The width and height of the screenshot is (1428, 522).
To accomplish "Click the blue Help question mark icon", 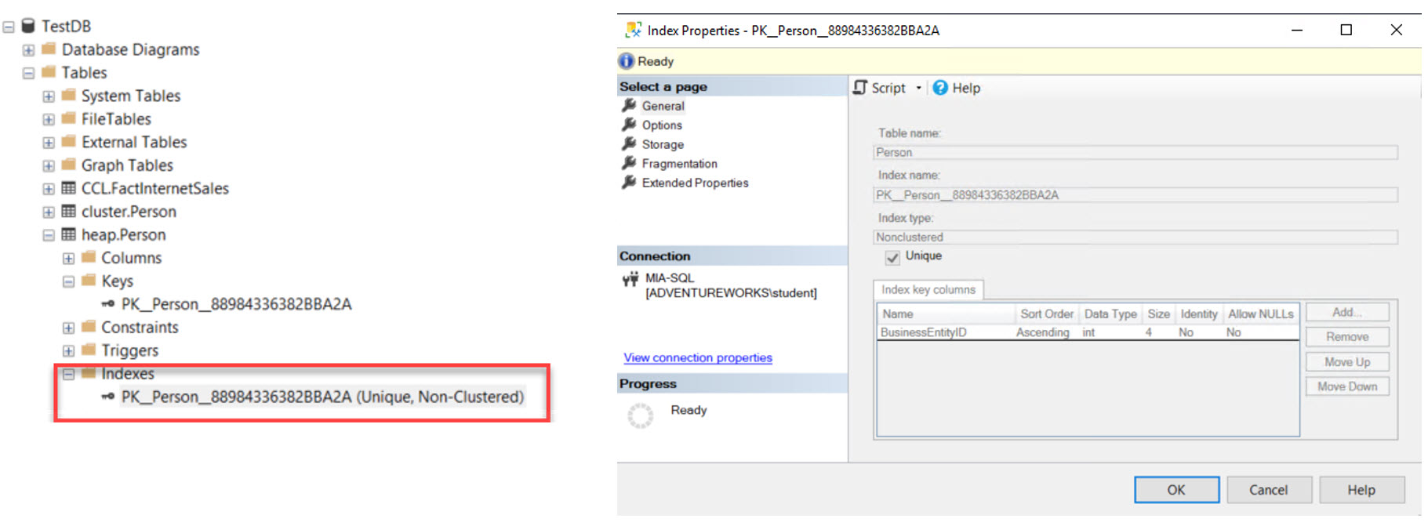I will coord(940,88).
